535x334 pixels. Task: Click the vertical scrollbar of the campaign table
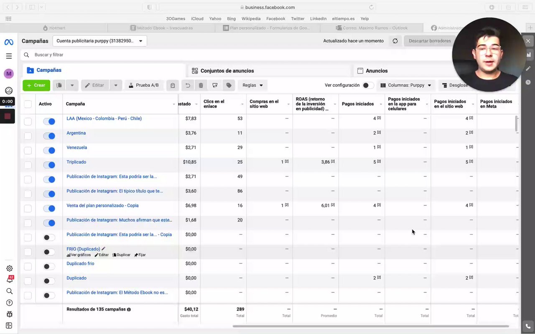coord(517,123)
